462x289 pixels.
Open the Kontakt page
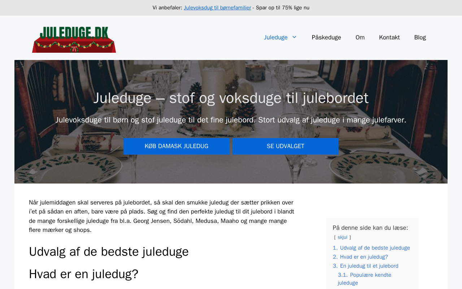tap(389, 37)
